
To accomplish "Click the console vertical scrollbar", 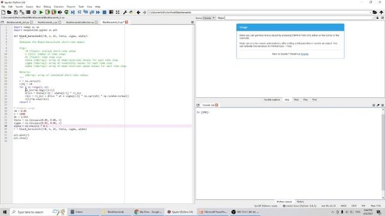I will click(x=383, y=153).
